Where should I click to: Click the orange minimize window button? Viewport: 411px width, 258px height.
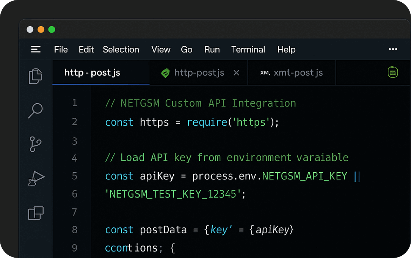click(41, 29)
